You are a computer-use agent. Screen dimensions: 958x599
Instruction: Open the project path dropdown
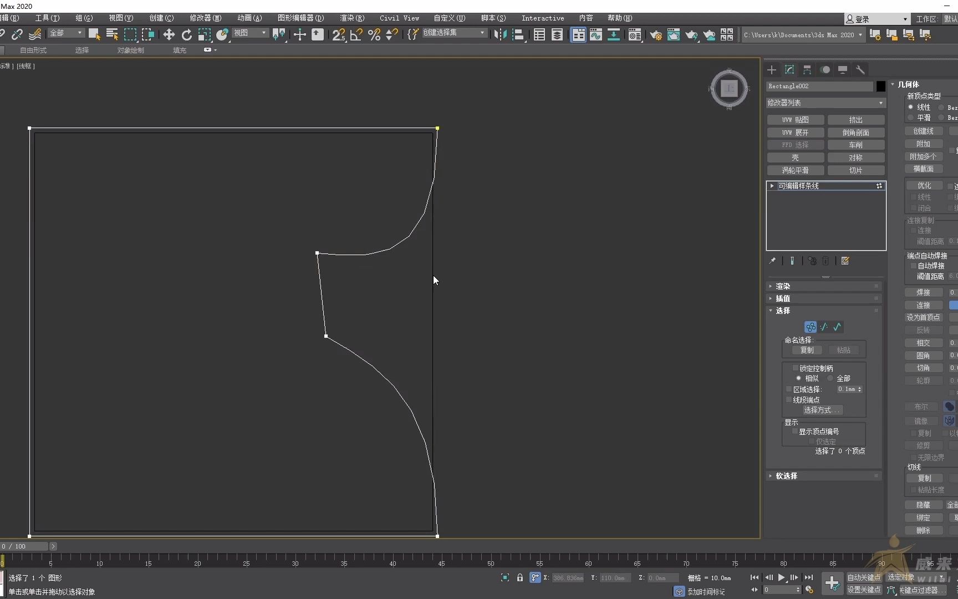pos(803,35)
